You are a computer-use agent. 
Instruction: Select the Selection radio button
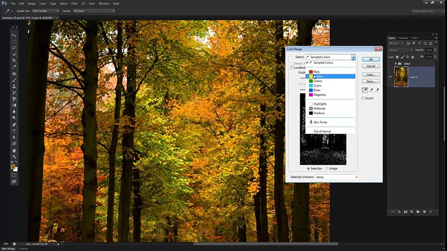(x=308, y=168)
